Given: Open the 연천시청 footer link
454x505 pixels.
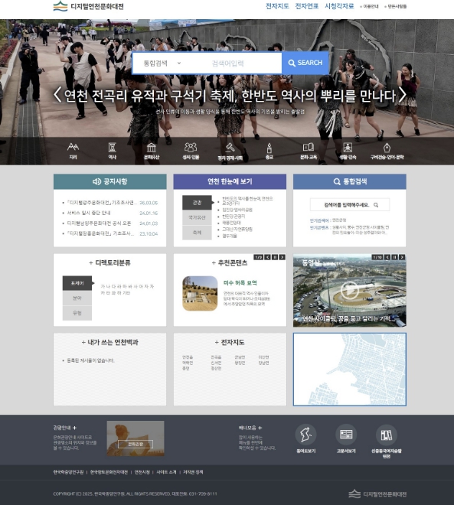Looking at the screenshot, I should click(x=142, y=472).
